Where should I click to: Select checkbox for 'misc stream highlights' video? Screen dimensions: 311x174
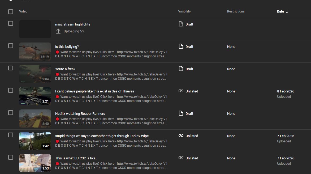[11, 23]
